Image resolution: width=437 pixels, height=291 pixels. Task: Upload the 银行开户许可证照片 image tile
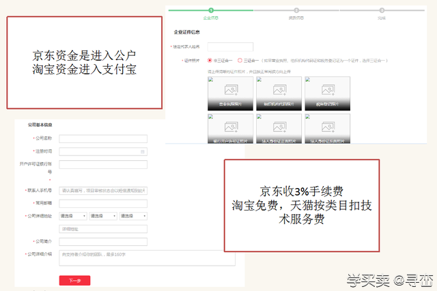click(230, 129)
